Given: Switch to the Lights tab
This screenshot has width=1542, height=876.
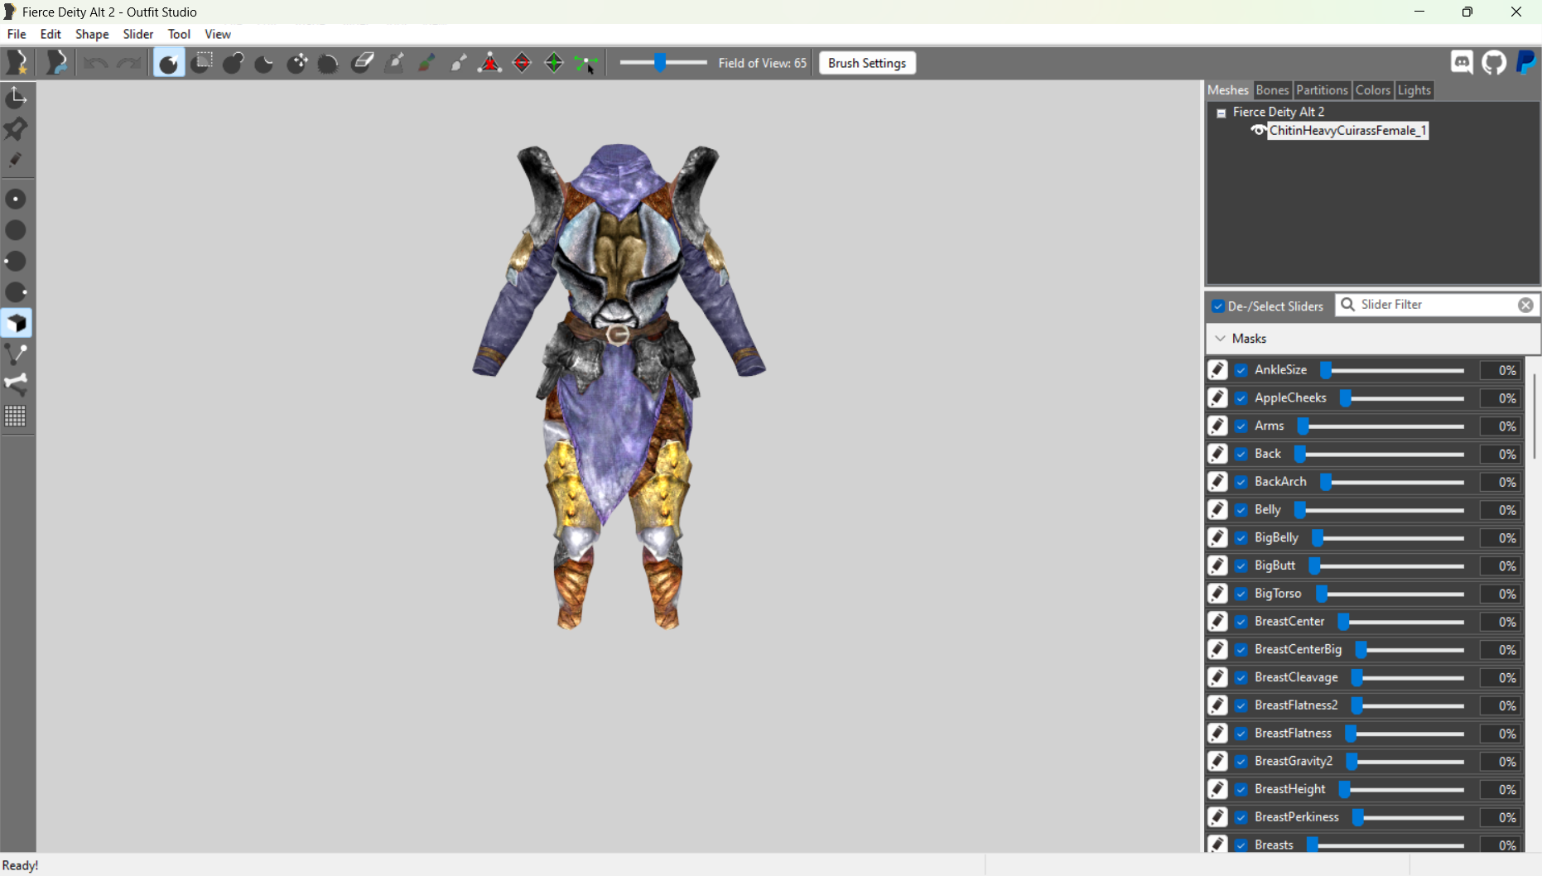Looking at the screenshot, I should pos(1414,90).
